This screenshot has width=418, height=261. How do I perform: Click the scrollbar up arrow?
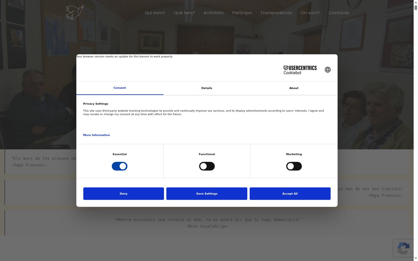416,2
